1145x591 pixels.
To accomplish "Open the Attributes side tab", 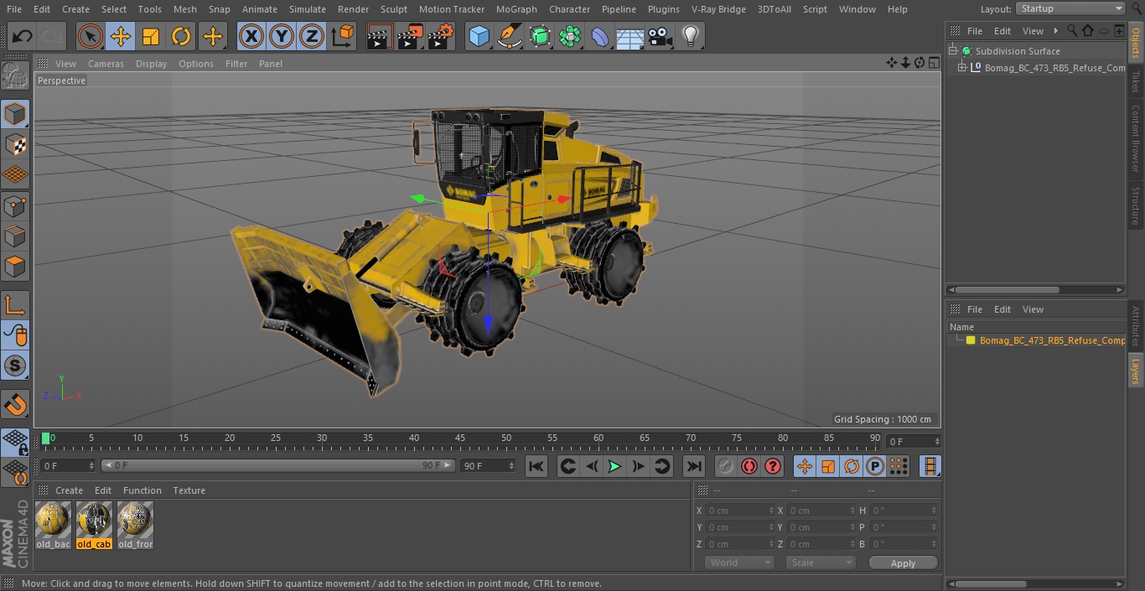I will 1136,326.
